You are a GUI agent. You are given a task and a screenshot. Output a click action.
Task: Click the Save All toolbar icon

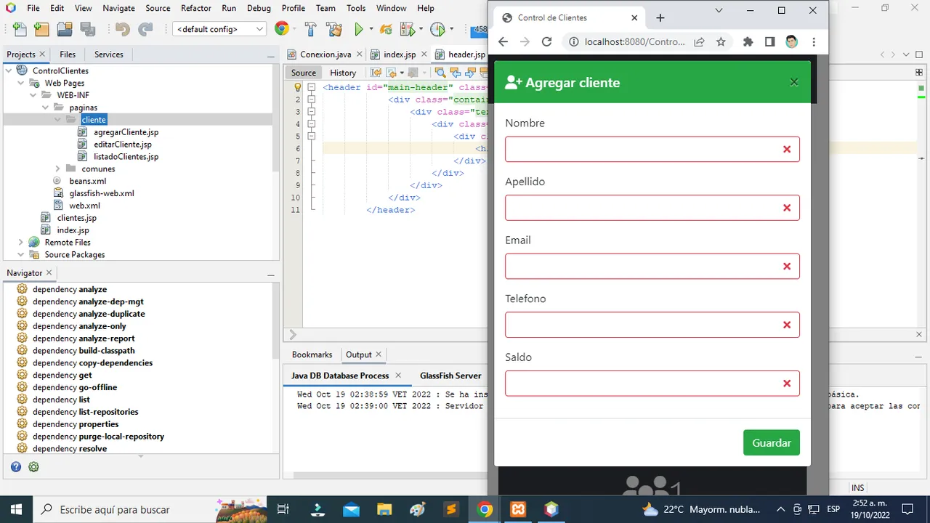88,29
